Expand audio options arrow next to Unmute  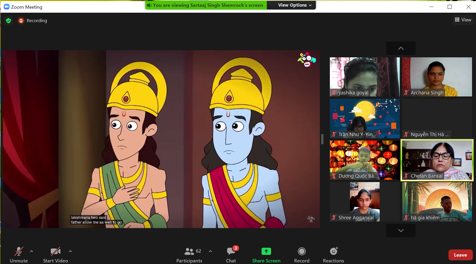[32, 251]
